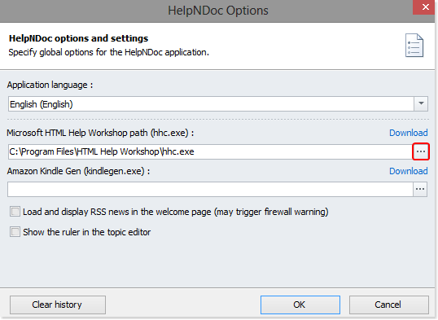Click the 'HelpNDoc options and settings' heading

(78, 38)
